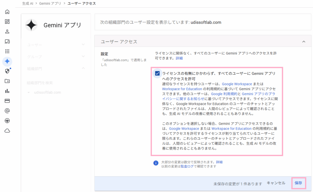This screenshot has width=313, height=192.
Task: Open the 監査ログ link
Action: [x=187, y=166]
